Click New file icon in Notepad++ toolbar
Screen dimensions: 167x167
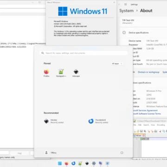click(135, 131)
